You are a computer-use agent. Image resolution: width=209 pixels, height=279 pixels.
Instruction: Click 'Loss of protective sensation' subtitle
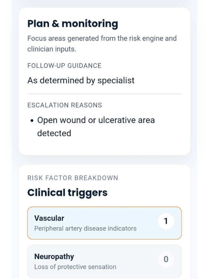click(75, 267)
